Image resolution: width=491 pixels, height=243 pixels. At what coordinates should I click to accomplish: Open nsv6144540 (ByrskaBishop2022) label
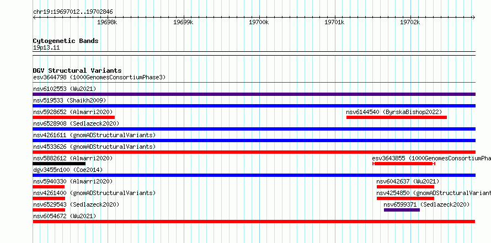point(394,112)
